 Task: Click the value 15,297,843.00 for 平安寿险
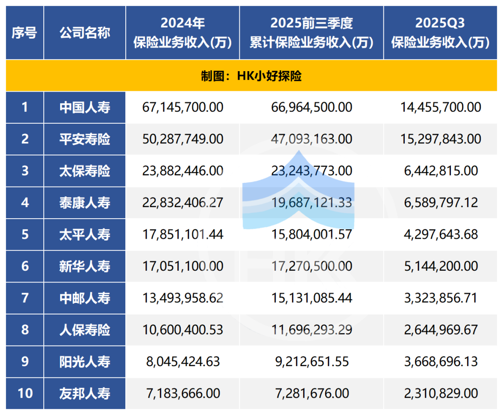coord(440,139)
